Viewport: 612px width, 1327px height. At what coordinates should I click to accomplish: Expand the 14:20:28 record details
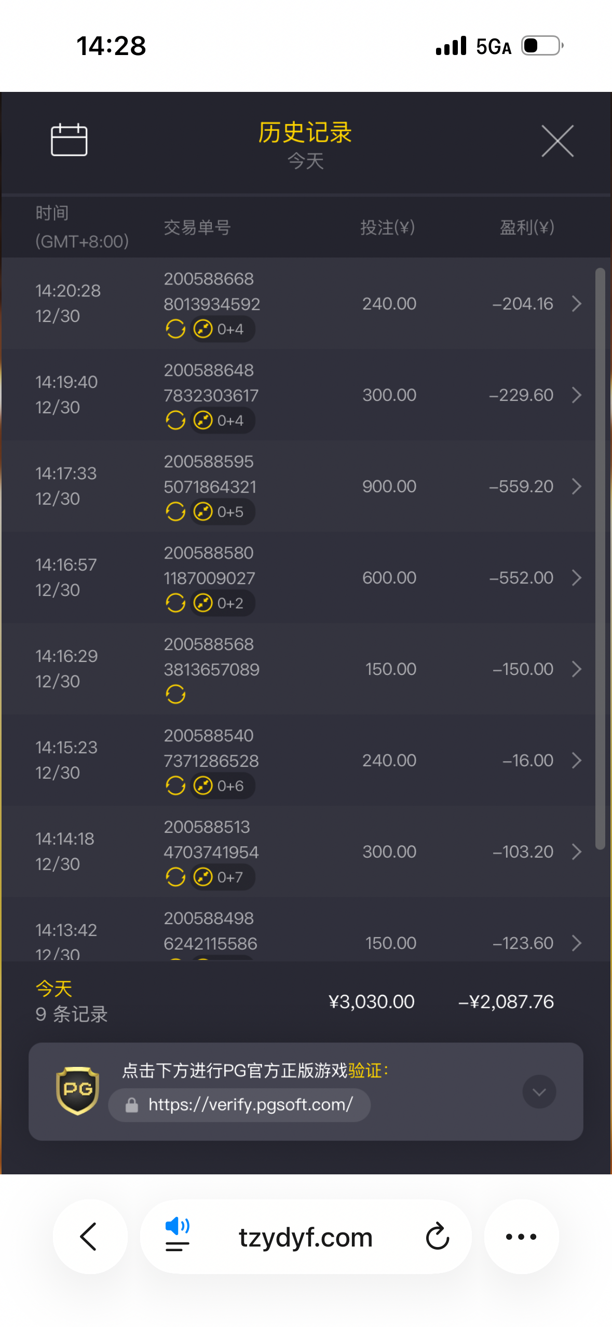click(x=576, y=304)
